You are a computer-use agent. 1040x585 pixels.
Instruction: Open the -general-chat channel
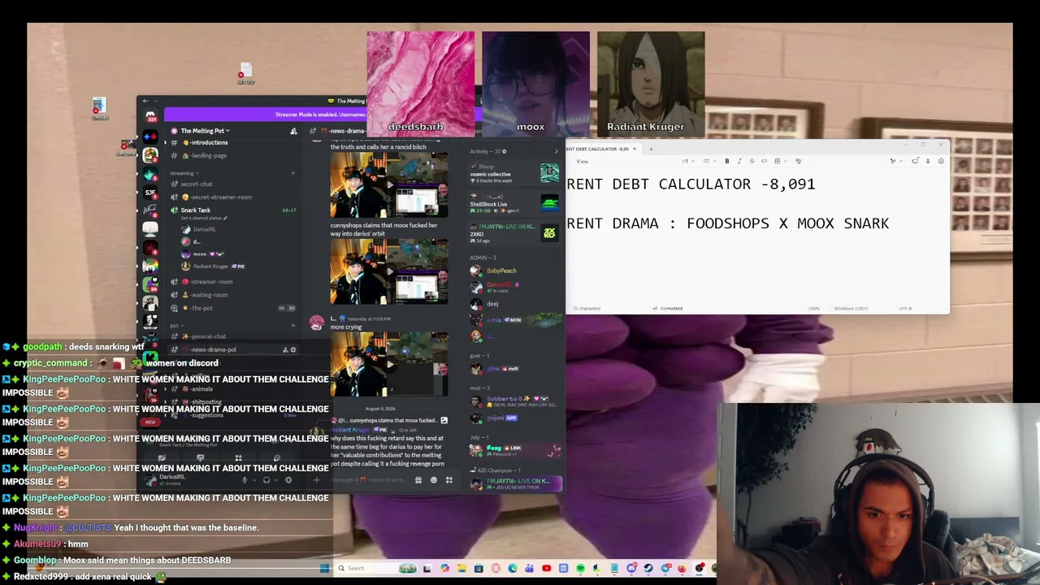[208, 336]
